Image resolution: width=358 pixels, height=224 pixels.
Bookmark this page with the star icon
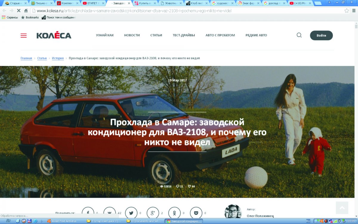[x=346, y=10]
